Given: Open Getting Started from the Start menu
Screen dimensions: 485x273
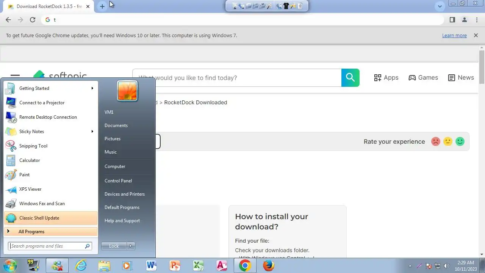Looking at the screenshot, I should coord(50,88).
